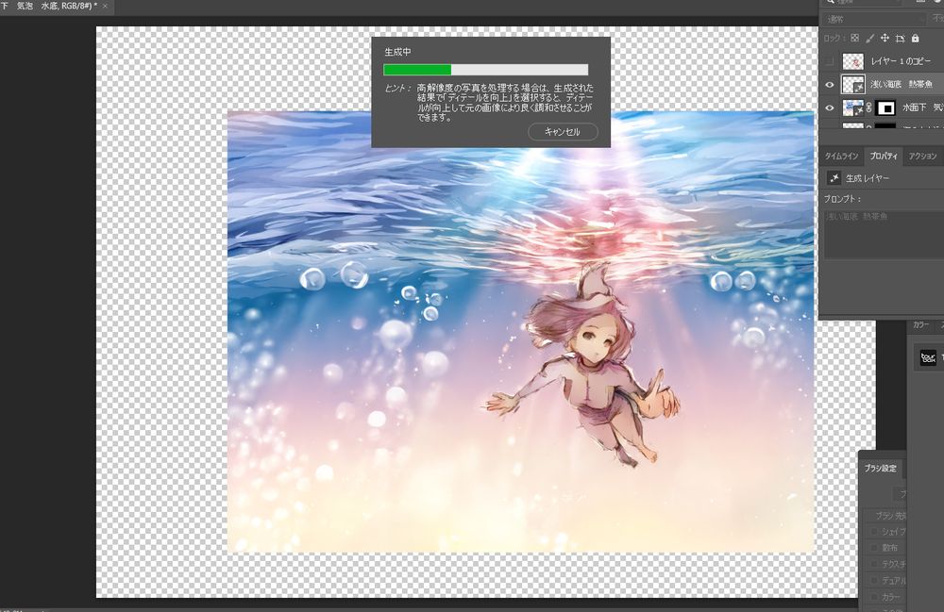Screen dimensions: 944x612
Task: Click the artboard auto-nesting lock icon
Action: [900, 38]
